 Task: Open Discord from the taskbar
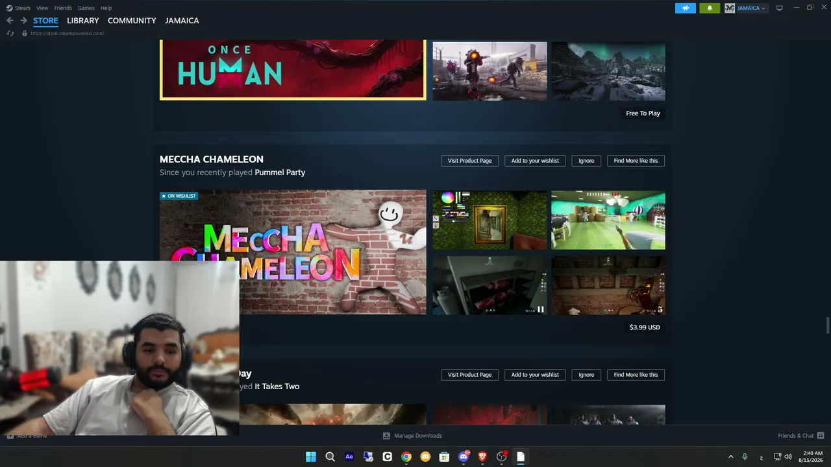(464, 457)
